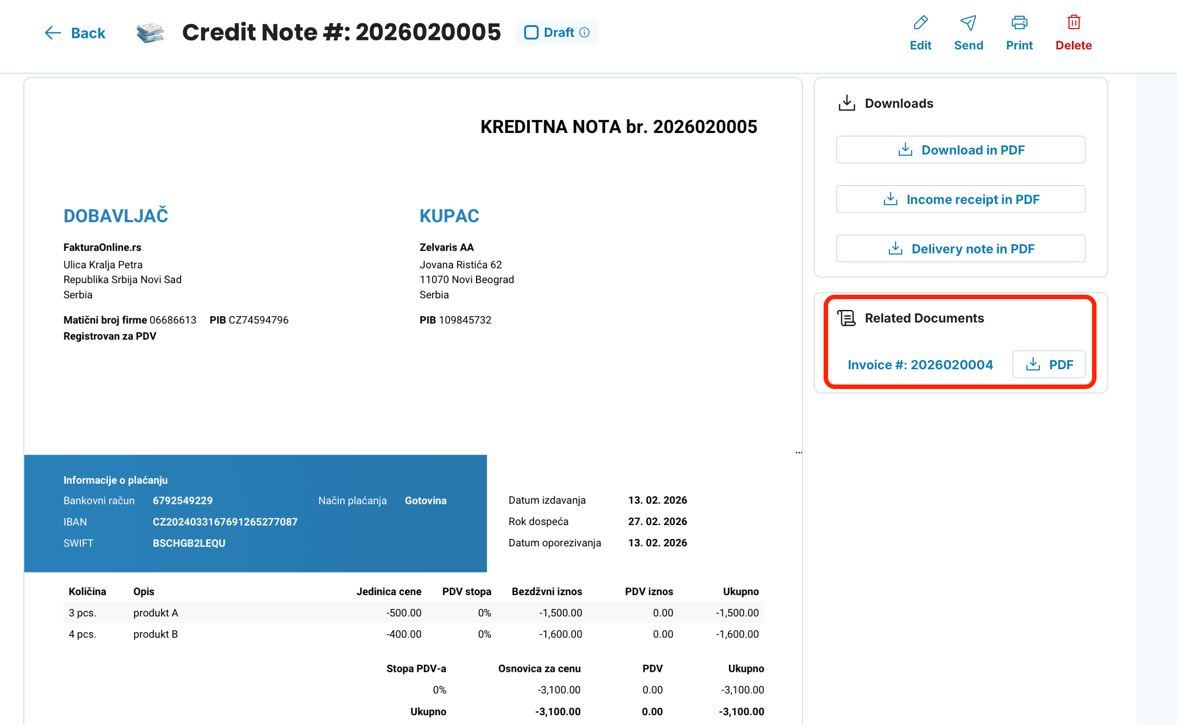This screenshot has width=1177, height=725.
Task: Click the IBAN value CZ2024033167691265277087
Action: point(225,522)
